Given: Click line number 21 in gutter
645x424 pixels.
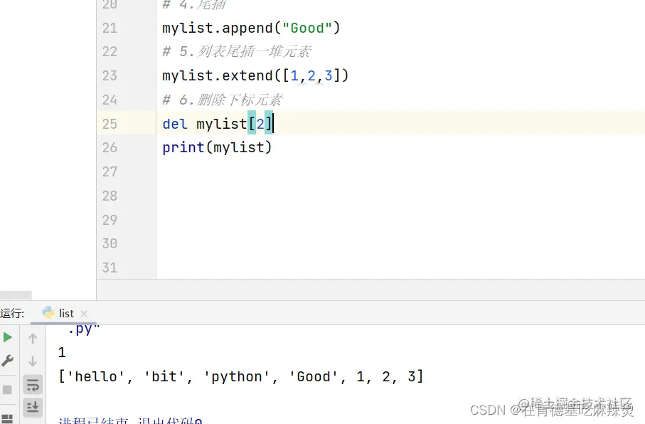Looking at the screenshot, I should click(110, 28).
